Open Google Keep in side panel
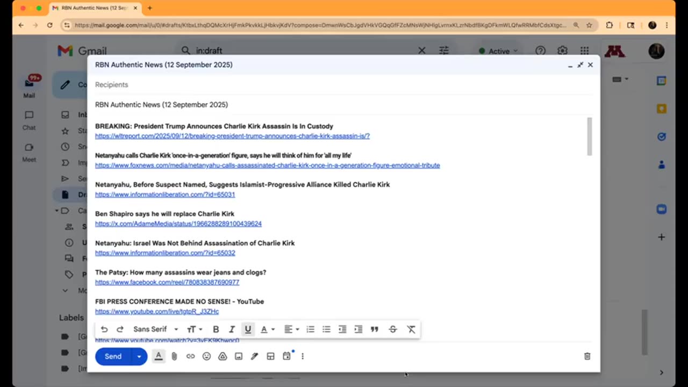The width and height of the screenshot is (688, 387). [x=662, y=109]
